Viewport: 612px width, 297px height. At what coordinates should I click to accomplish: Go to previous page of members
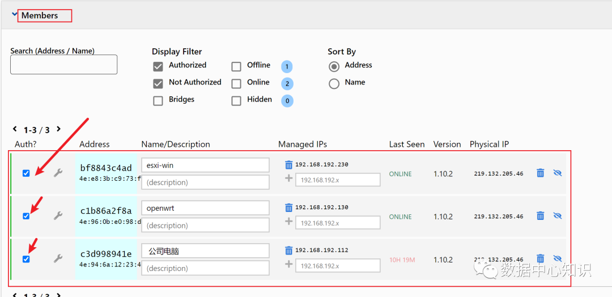pos(15,129)
